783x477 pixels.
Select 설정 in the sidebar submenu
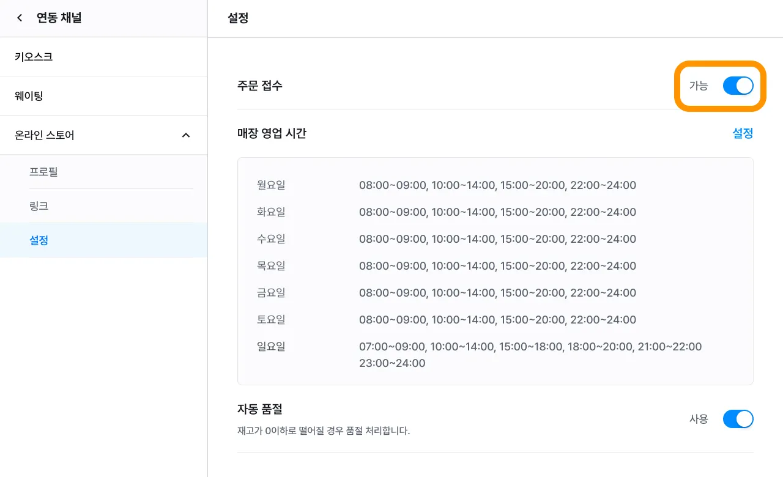pos(39,240)
